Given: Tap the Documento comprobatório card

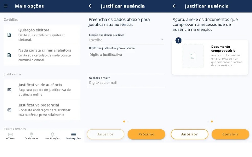Looking at the screenshot, I should point(210,56).
